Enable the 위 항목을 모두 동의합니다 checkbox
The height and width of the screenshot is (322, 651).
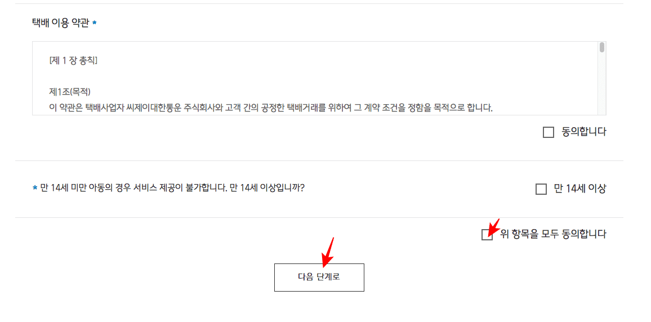pos(487,234)
